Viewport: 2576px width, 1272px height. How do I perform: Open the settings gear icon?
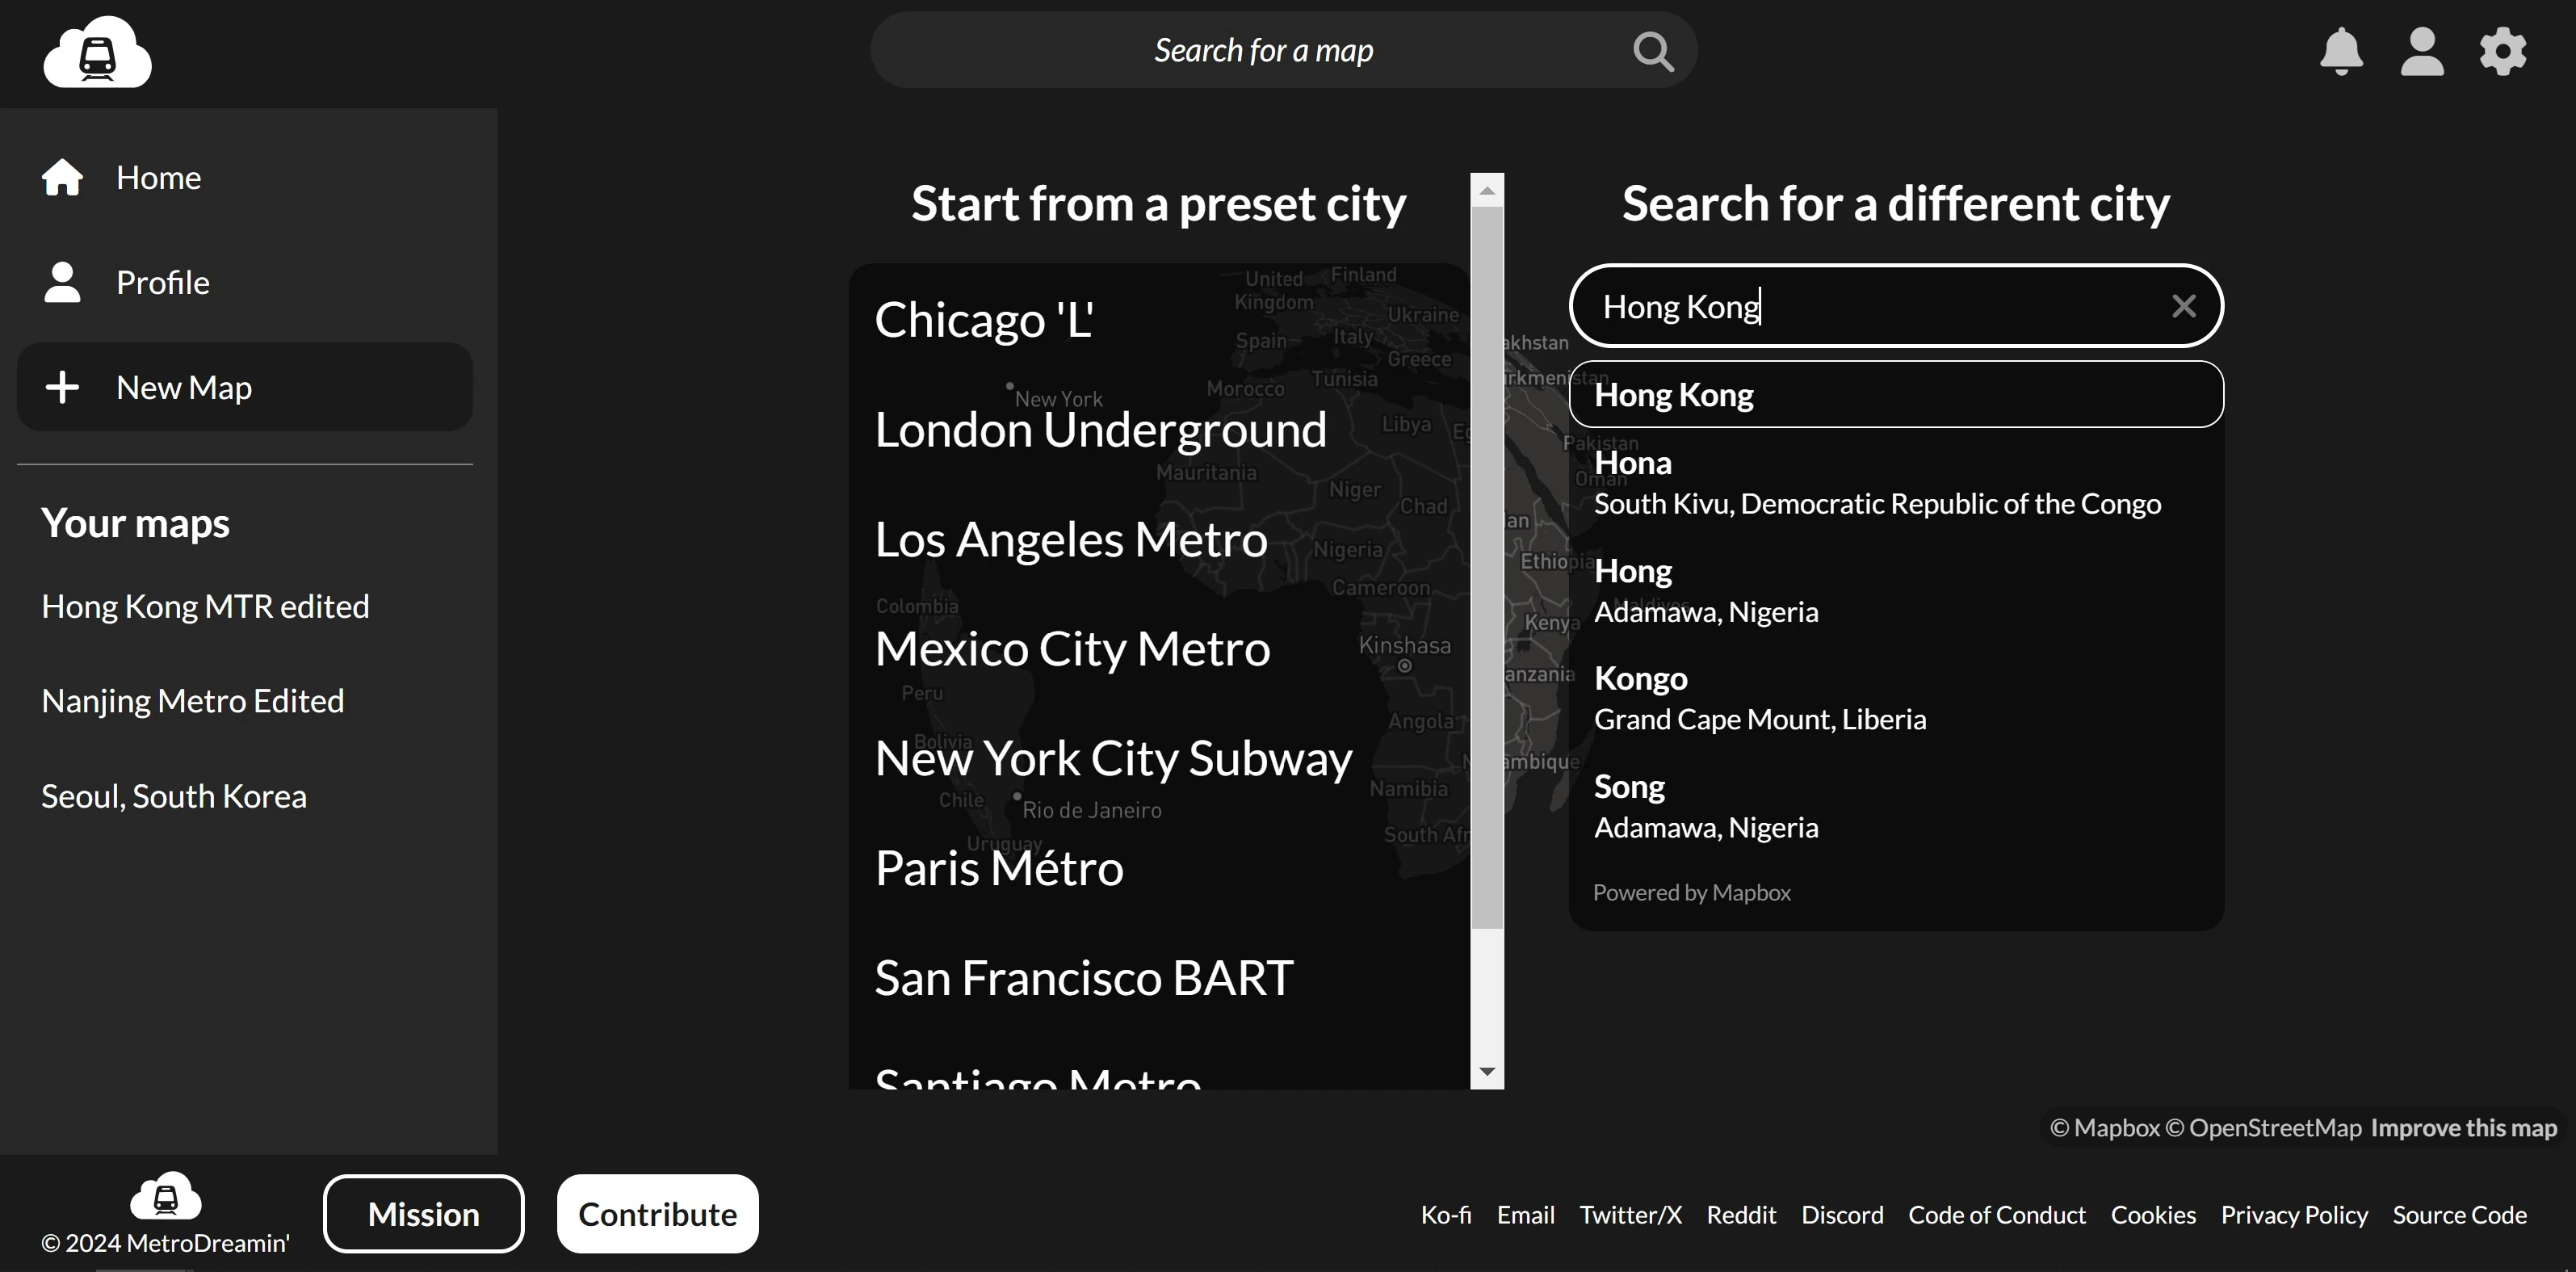(x=2502, y=51)
